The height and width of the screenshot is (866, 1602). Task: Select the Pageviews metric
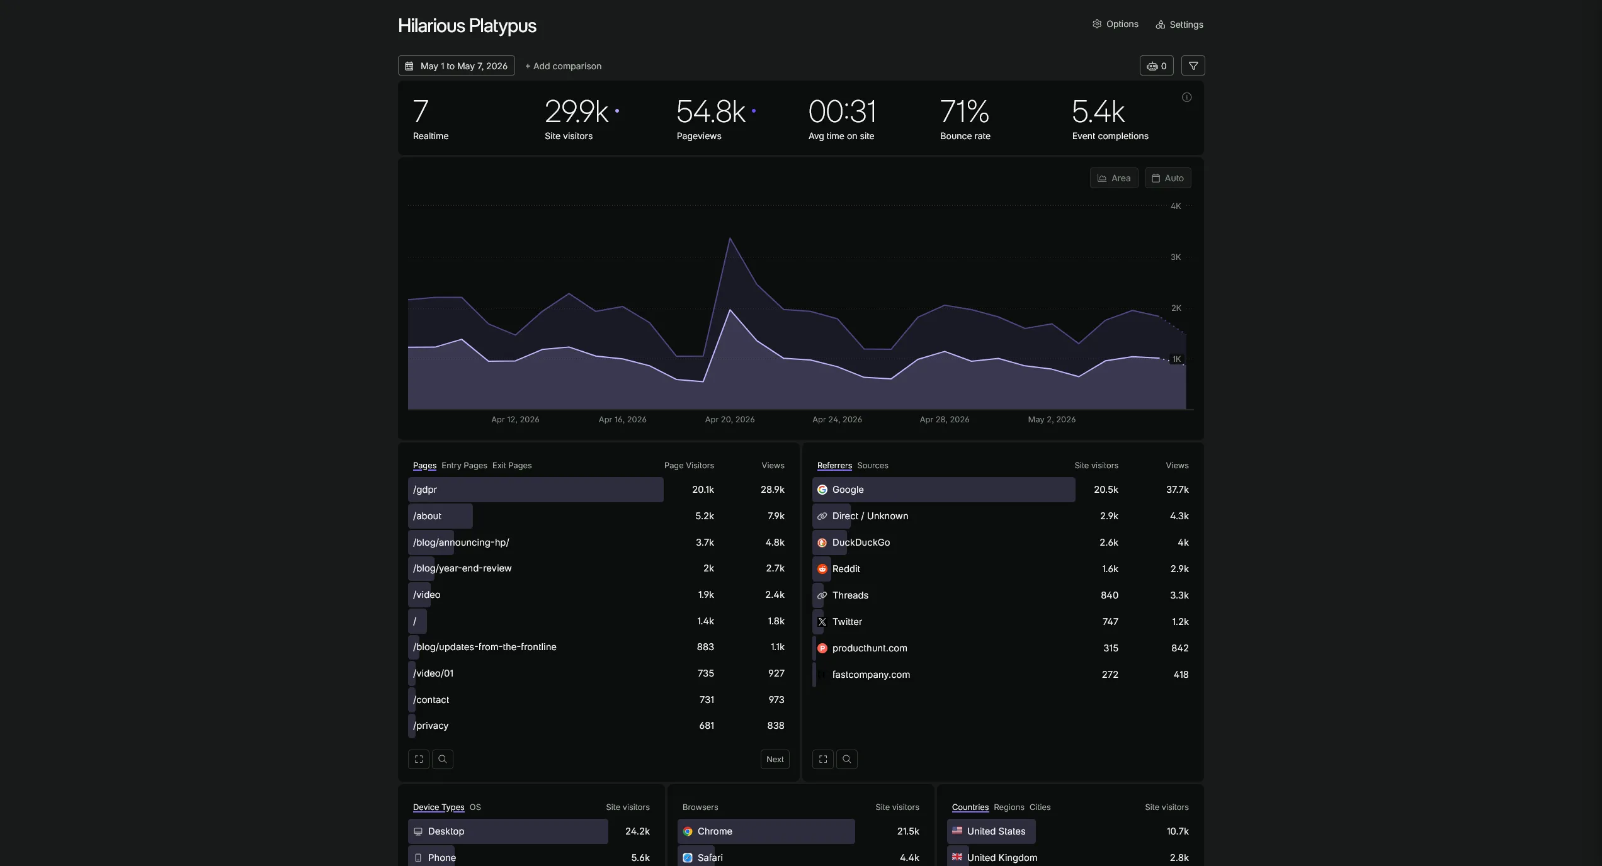tap(716, 118)
